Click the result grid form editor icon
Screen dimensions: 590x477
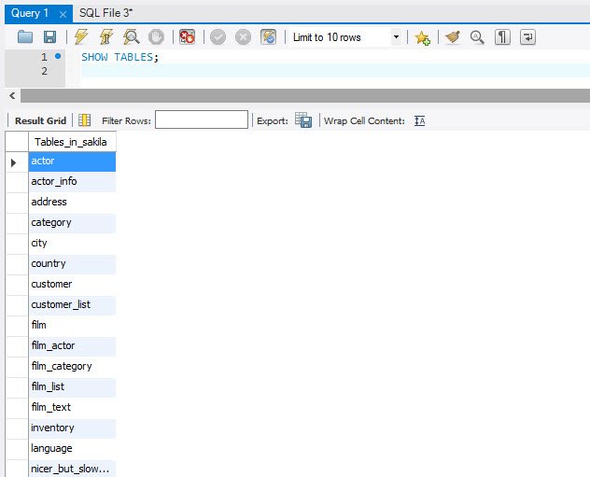(84, 120)
